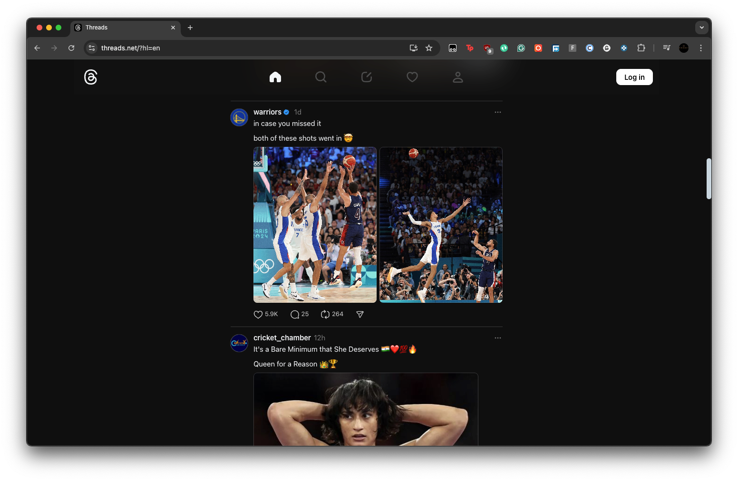Expand the Chrome browser menu with three dots
This screenshot has width=738, height=481.
pos(700,48)
